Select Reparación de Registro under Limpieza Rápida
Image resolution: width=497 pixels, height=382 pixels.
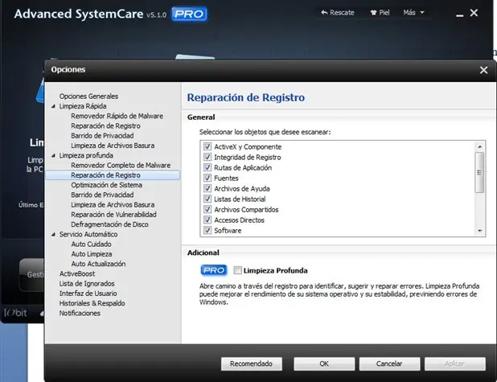pos(105,125)
